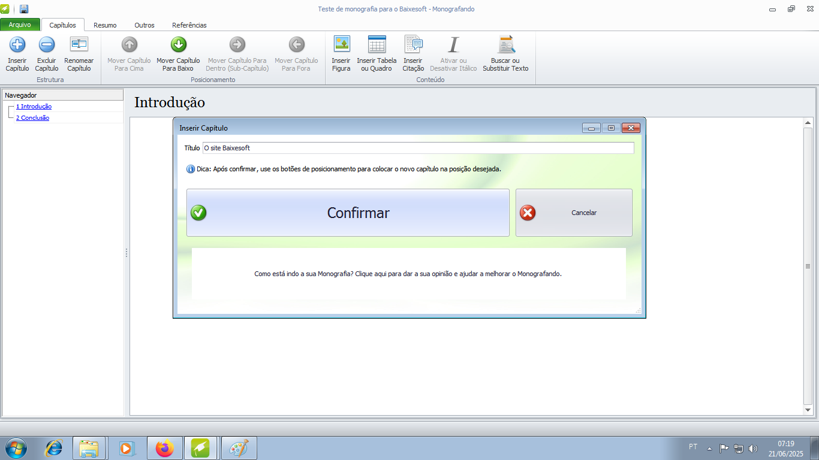The image size is (819, 460).
Task: Select 1 Introdução in the Navegador
Action: 34,106
